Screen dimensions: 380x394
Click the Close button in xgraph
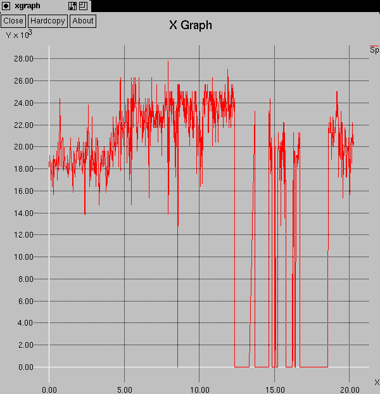pyautogui.click(x=13, y=20)
